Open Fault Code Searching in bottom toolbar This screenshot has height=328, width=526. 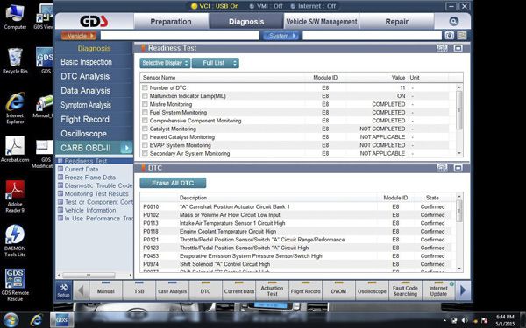pyautogui.click(x=405, y=290)
